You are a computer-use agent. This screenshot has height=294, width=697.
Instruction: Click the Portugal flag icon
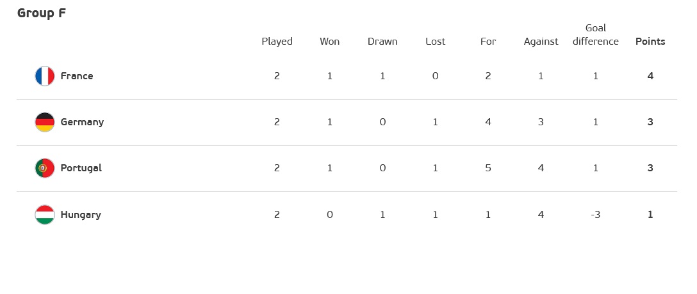[45, 169]
